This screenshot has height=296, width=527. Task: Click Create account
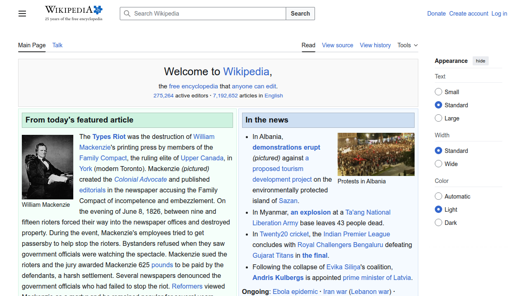pyautogui.click(x=469, y=14)
